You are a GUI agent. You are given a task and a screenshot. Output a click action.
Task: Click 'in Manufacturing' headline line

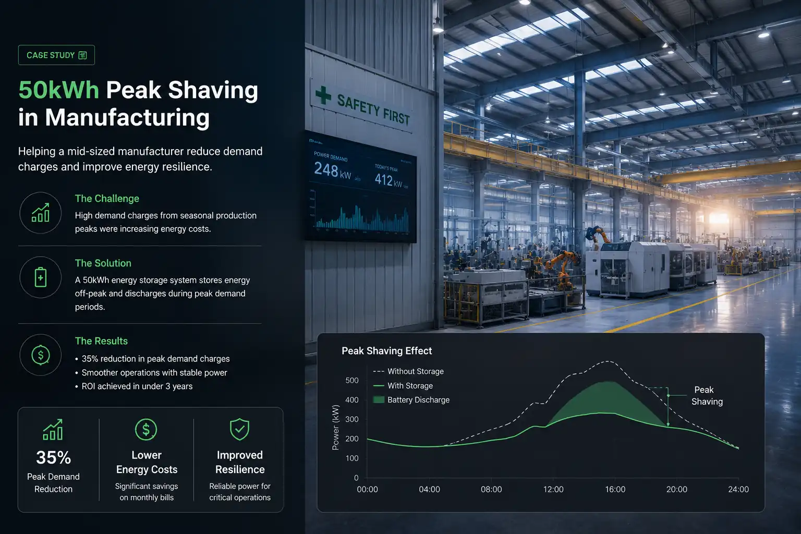point(114,117)
